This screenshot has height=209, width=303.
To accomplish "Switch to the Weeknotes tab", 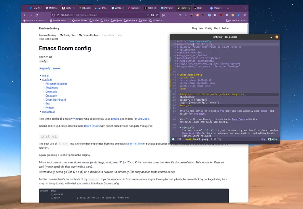I will click(x=118, y=8).
